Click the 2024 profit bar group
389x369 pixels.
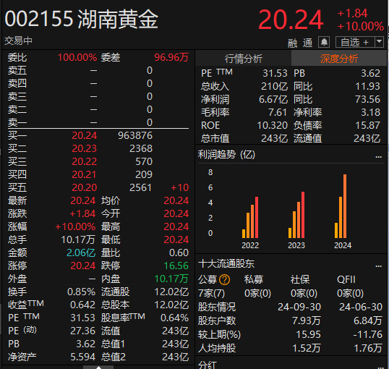[x=341, y=206]
